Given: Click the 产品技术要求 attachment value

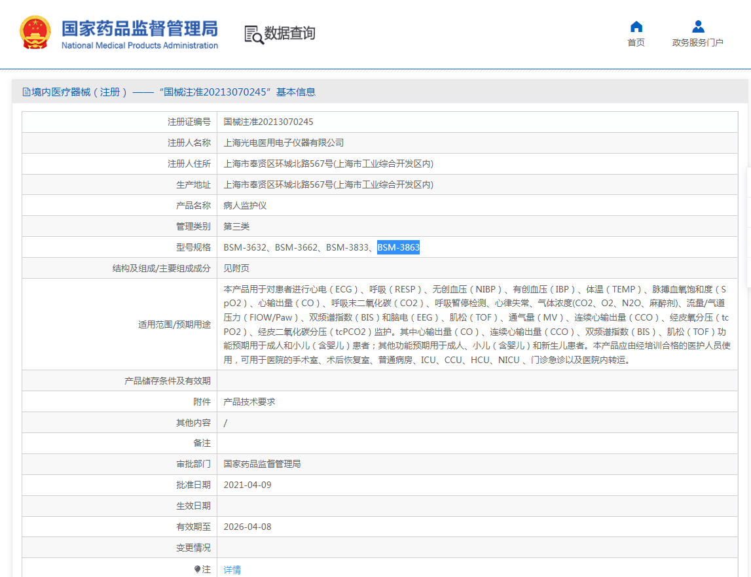Looking at the screenshot, I should 249,402.
